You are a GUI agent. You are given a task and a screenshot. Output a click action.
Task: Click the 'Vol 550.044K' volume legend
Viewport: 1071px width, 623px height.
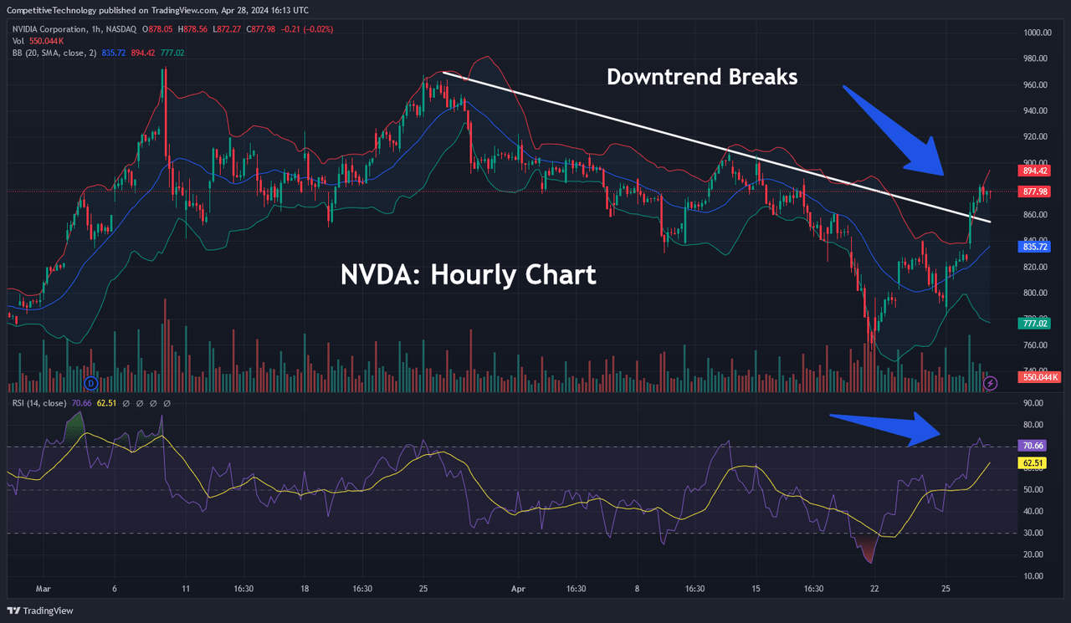point(39,40)
